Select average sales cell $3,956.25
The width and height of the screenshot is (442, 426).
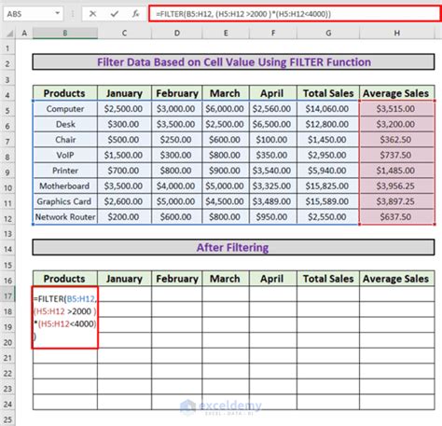coord(397,186)
